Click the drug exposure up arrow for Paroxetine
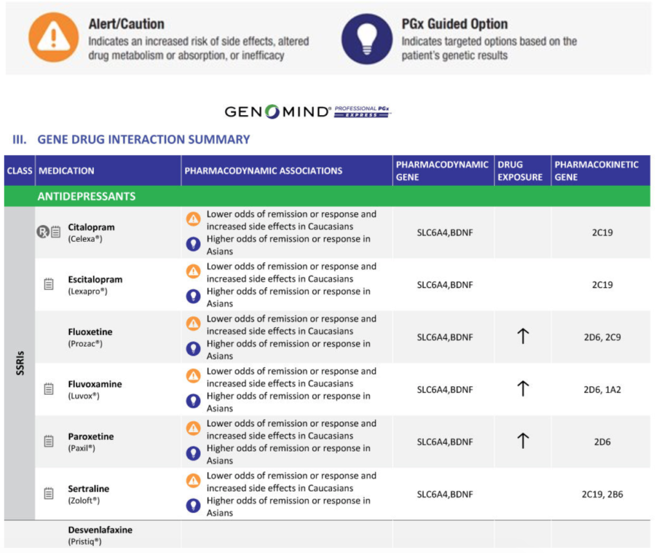Image resolution: width=659 pixels, height=553 pixels. (x=523, y=441)
